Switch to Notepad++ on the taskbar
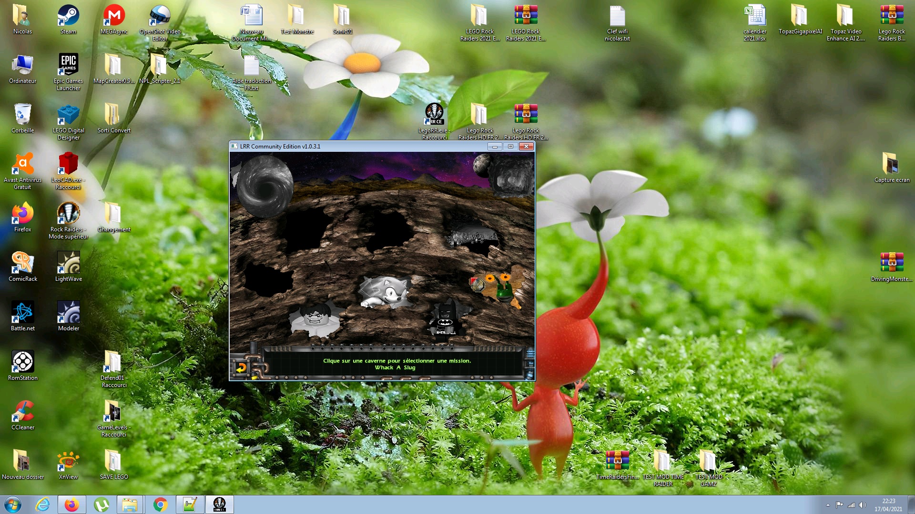This screenshot has height=514, width=915. tap(190, 504)
